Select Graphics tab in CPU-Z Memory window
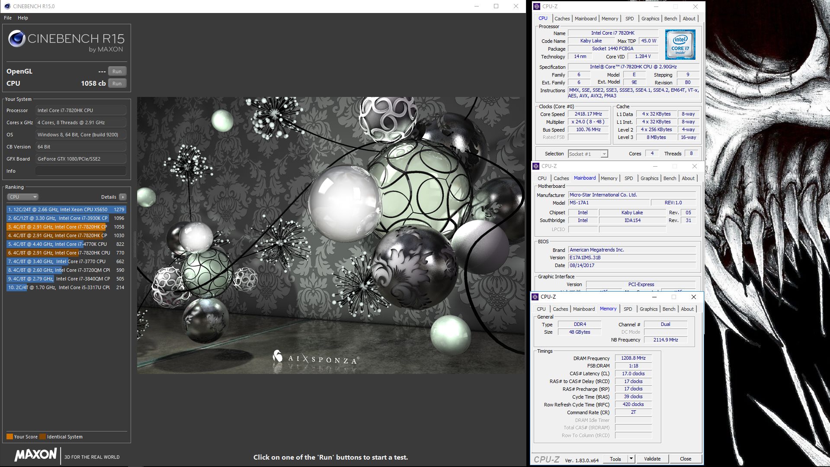 [648, 309]
